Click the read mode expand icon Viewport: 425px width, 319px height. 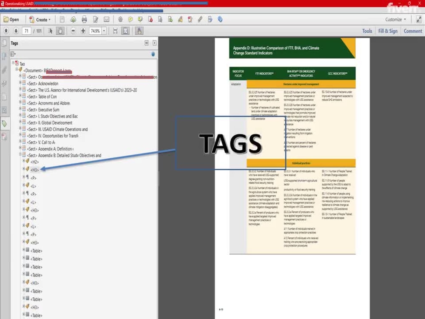[419, 20]
